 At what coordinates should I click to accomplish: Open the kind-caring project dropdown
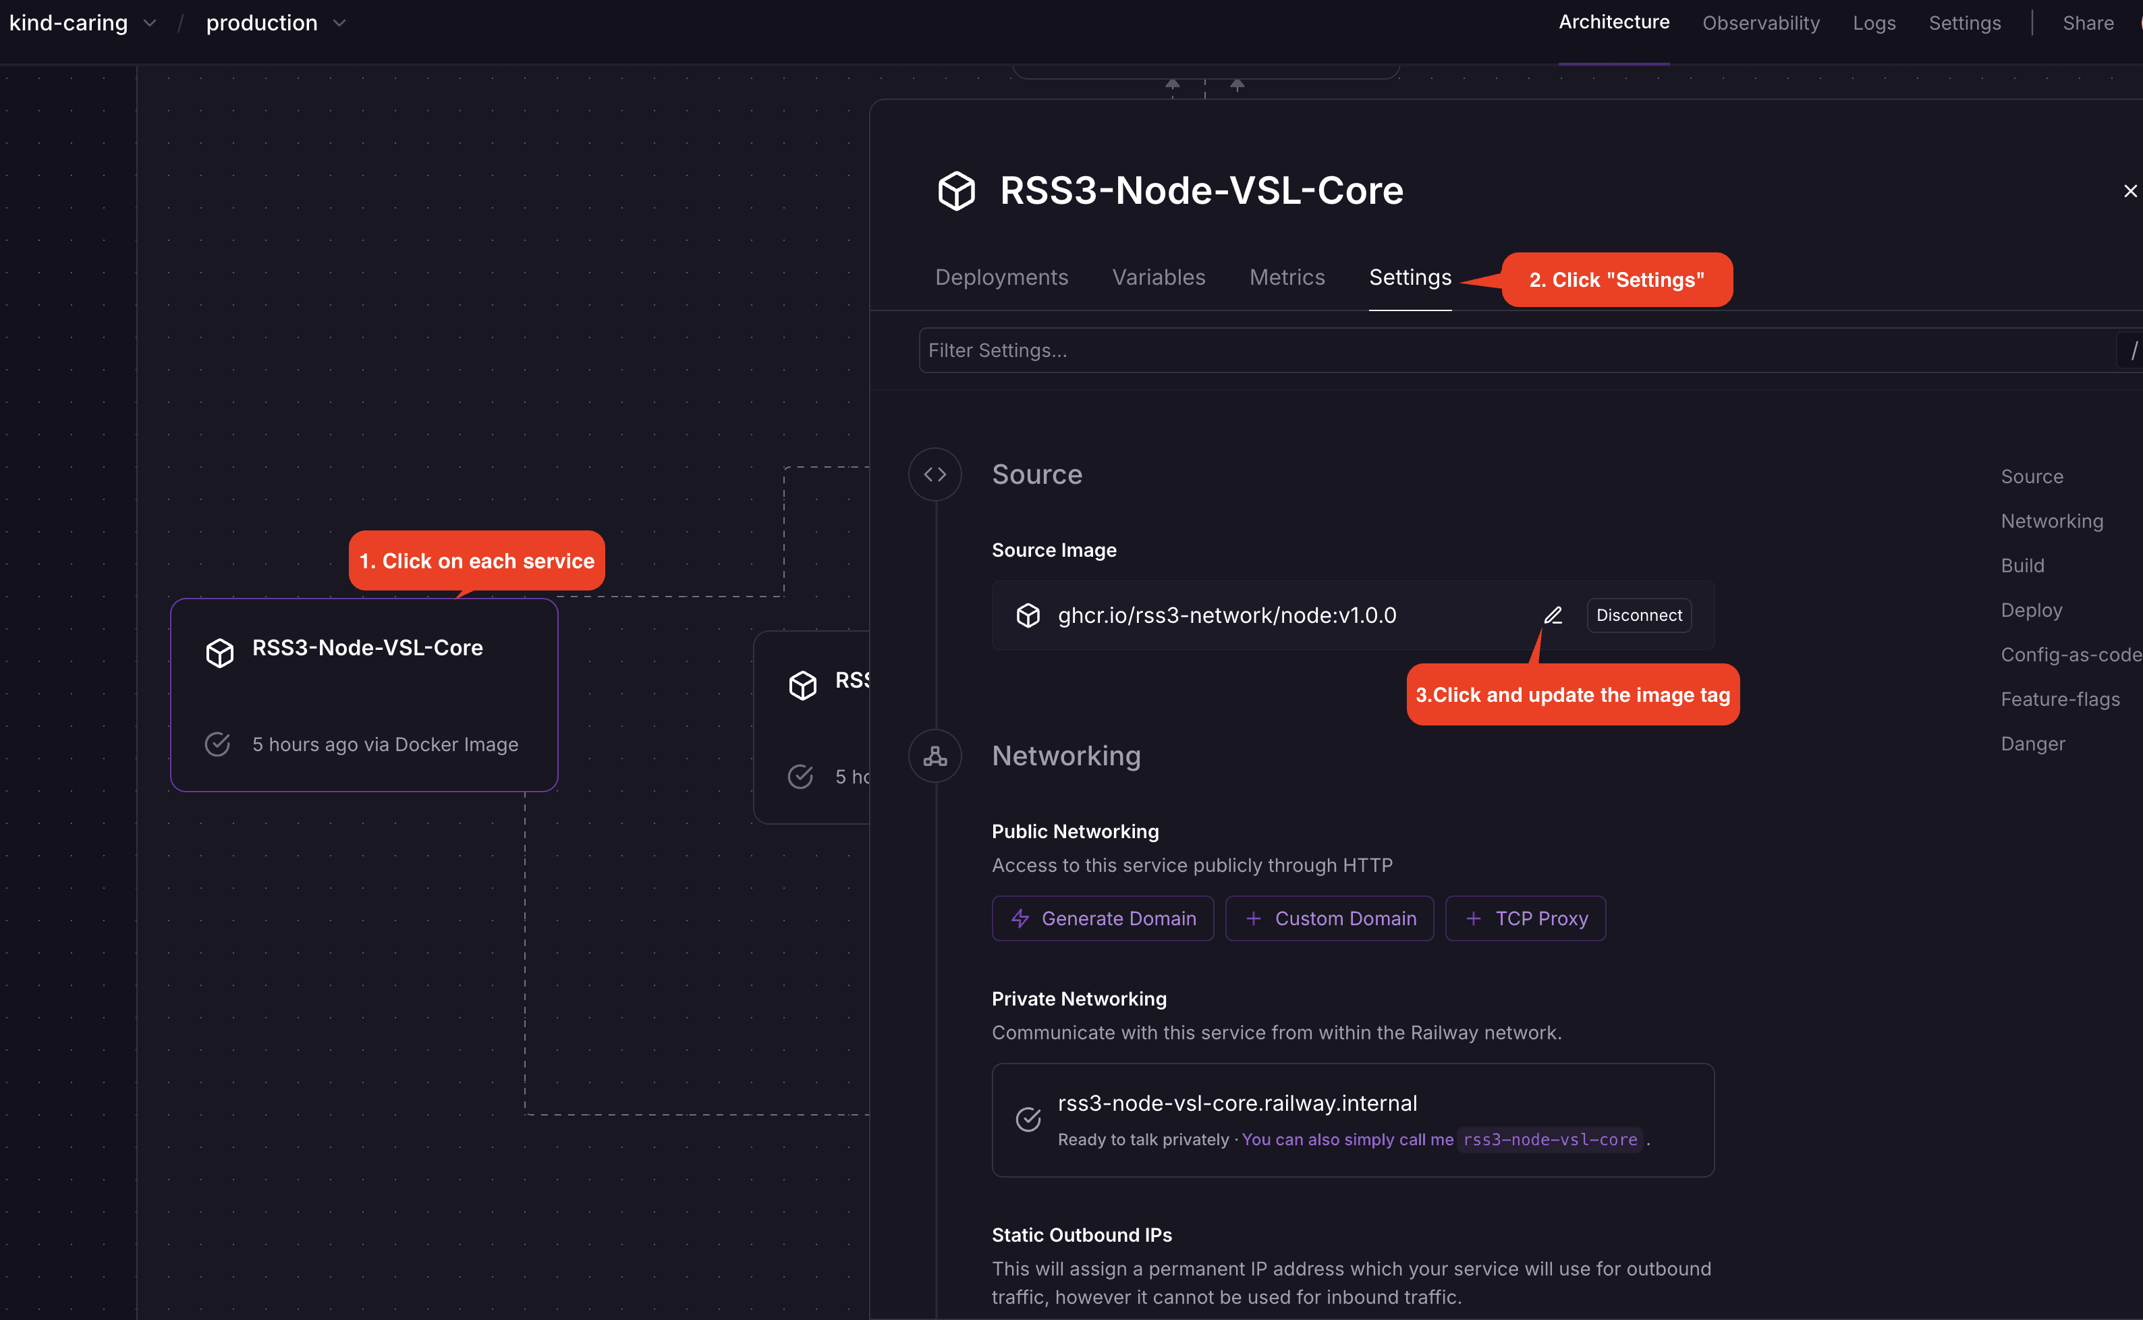pyautogui.click(x=149, y=24)
